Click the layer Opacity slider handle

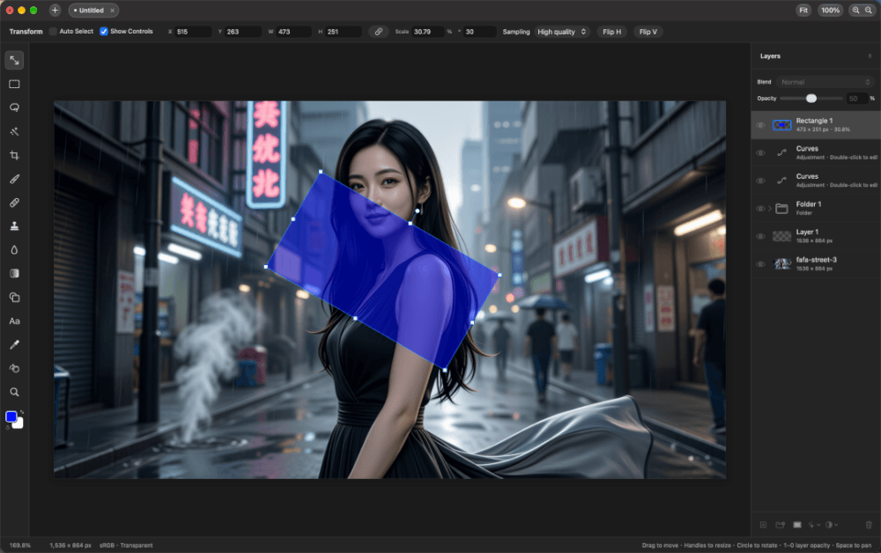811,99
